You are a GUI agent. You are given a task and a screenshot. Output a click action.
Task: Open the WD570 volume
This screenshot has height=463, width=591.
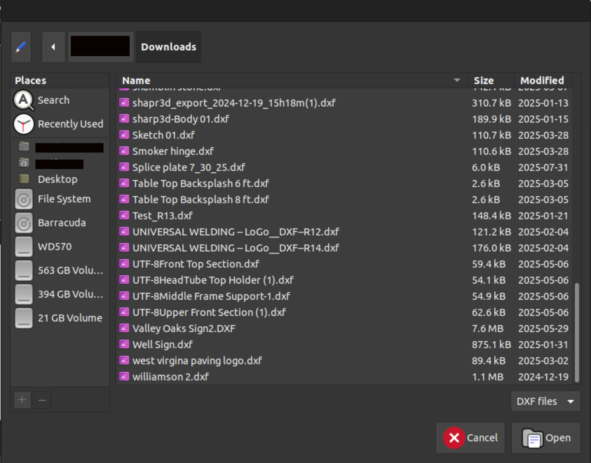tap(55, 246)
